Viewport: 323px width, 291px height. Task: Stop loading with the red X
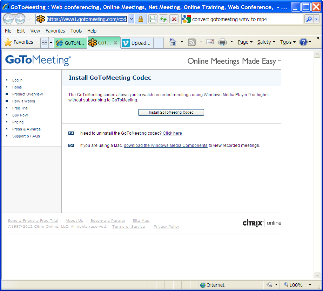[x=174, y=19]
